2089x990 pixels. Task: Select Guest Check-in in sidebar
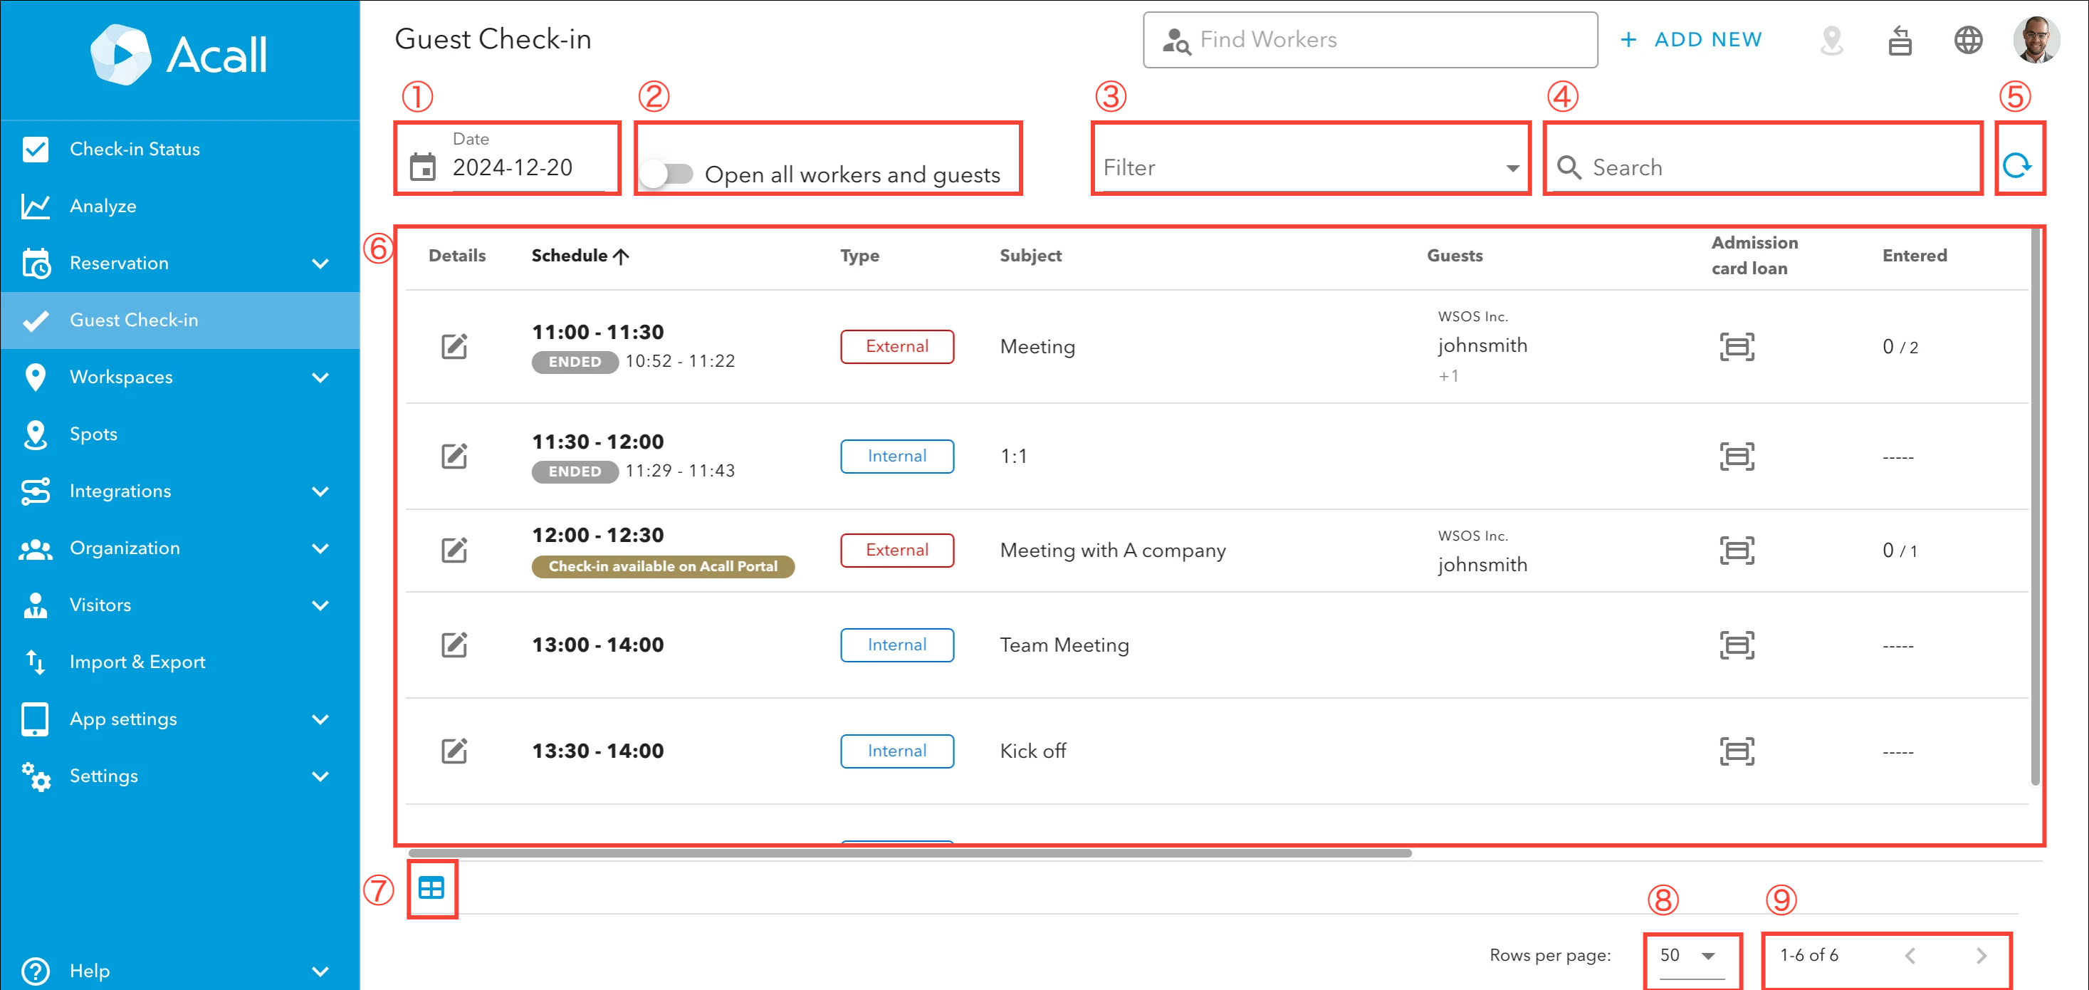point(180,321)
